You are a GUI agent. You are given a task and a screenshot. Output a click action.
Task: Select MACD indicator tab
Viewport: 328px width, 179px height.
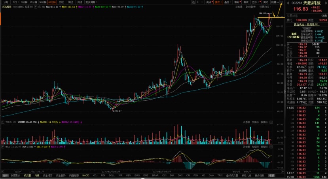click(x=85, y=175)
